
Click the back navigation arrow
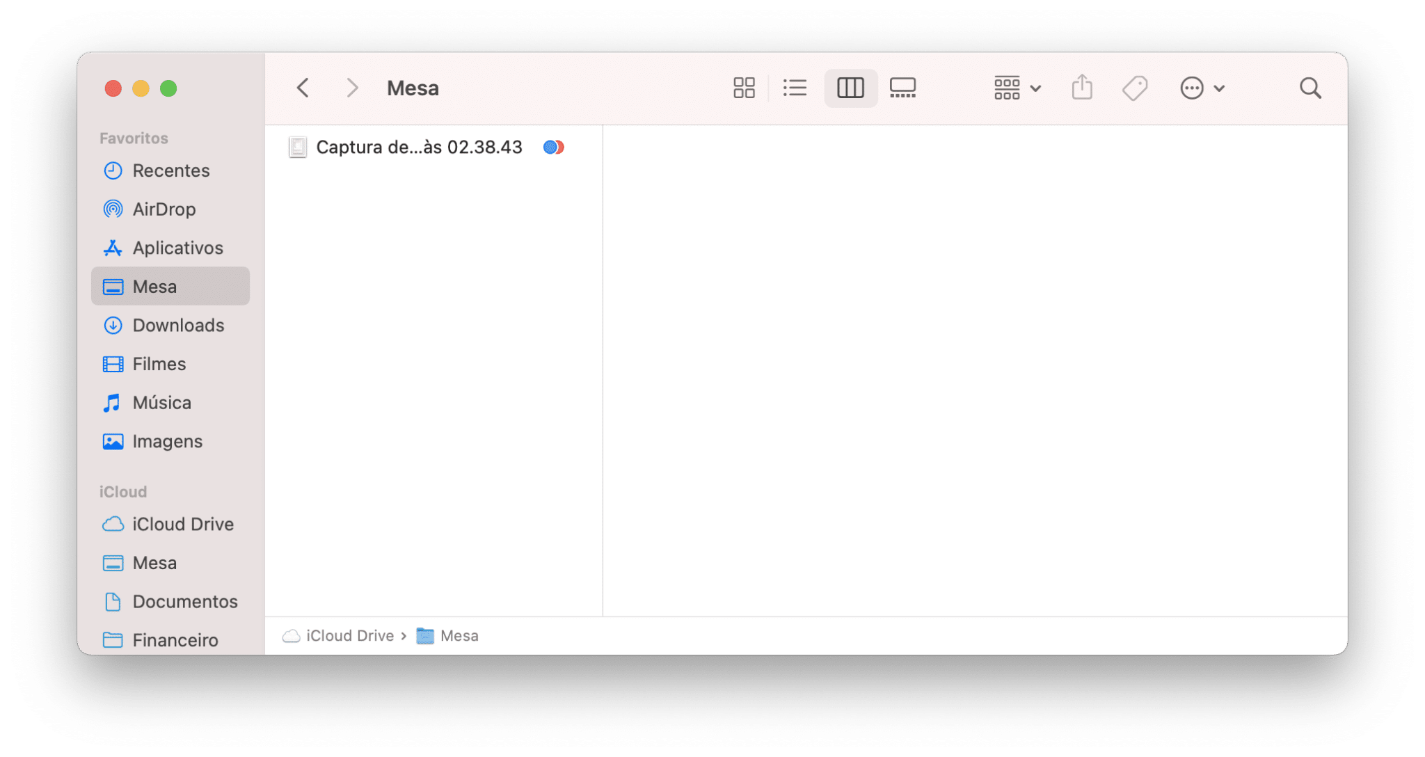tap(302, 88)
